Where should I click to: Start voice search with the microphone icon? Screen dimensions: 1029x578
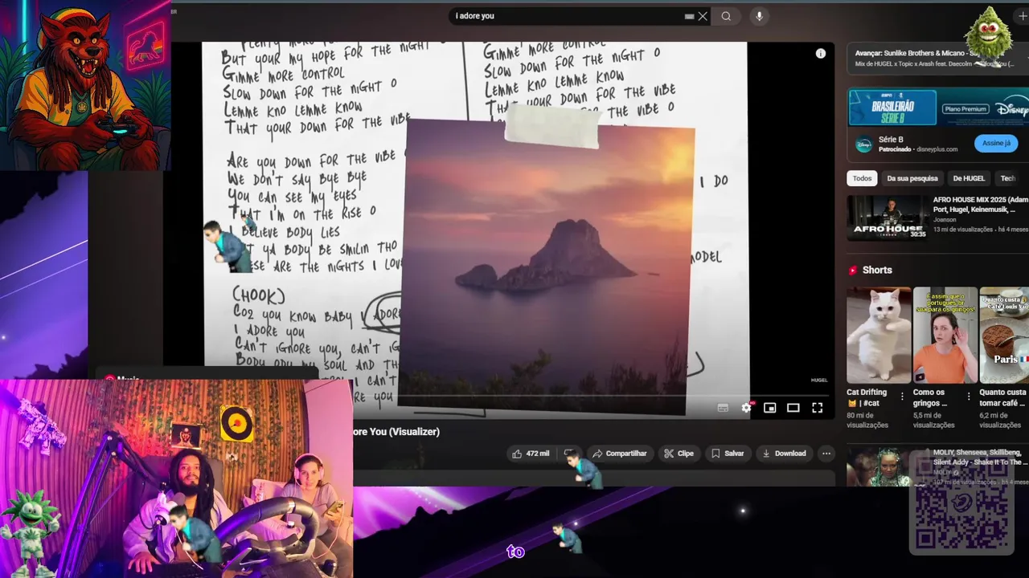(x=759, y=16)
